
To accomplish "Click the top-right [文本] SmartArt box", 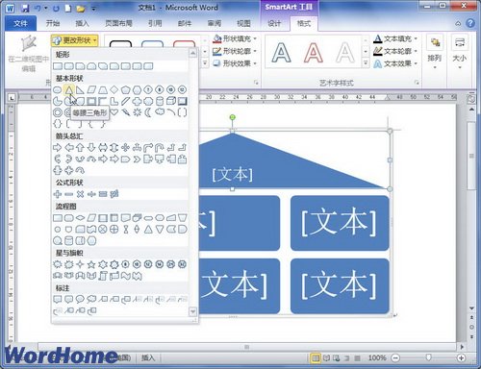I will (340, 223).
